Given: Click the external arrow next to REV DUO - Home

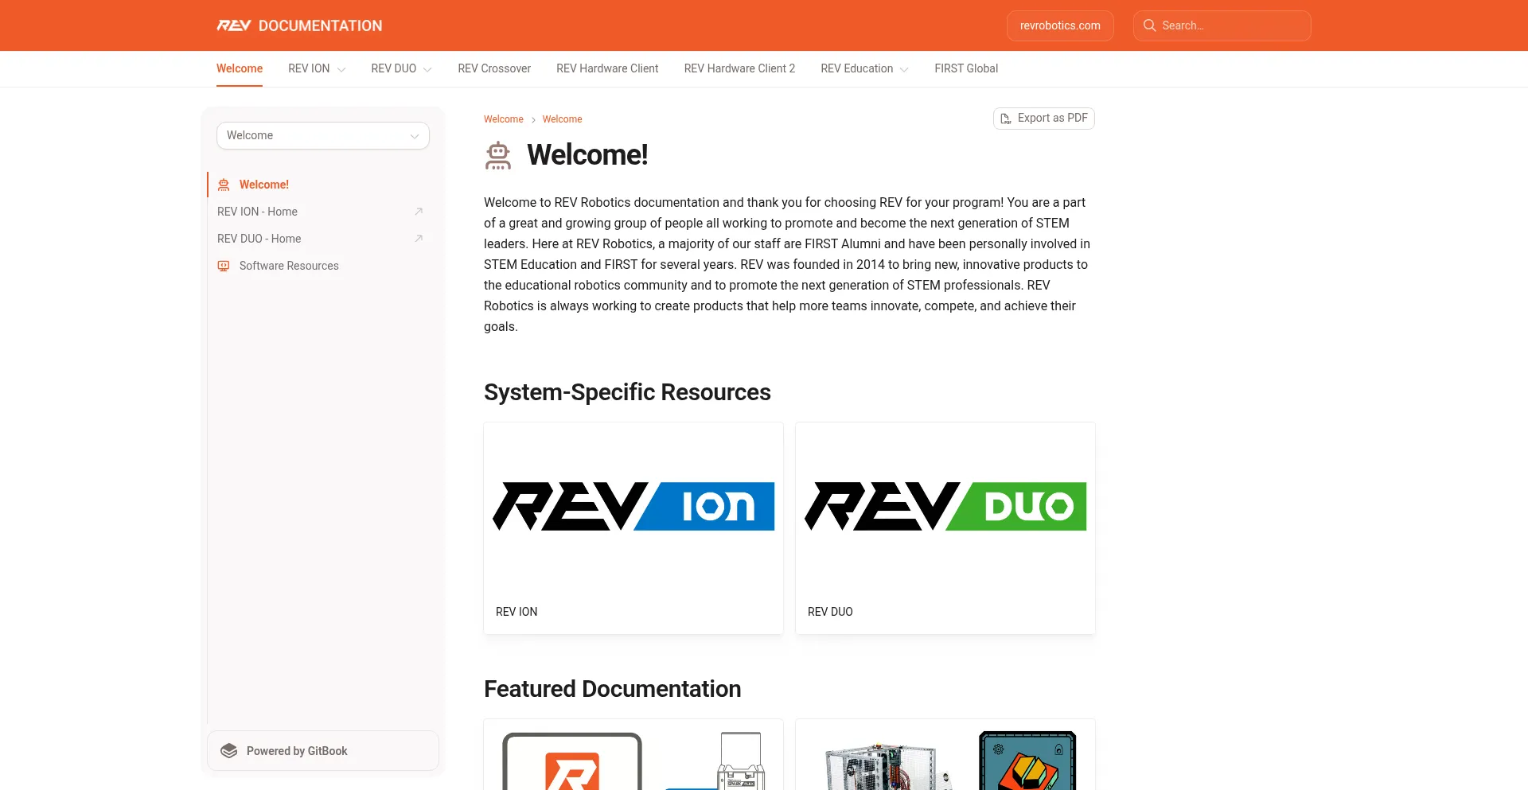Looking at the screenshot, I should (x=419, y=239).
